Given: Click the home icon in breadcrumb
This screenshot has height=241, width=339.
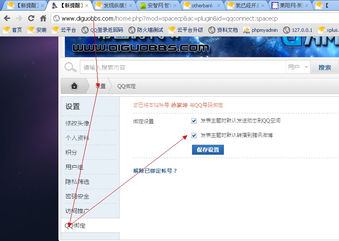Looking at the screenshot, I should point(74,86).
